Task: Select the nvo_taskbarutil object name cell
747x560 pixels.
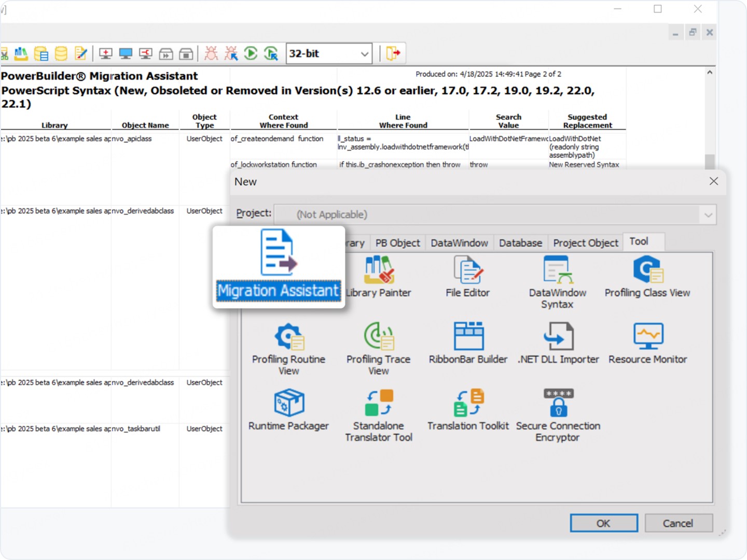Action: coord(136,429)
